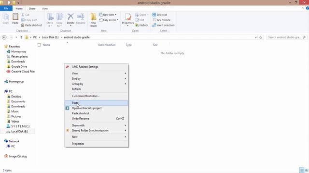Sort by the Date modified column header
This screenshot has width=309, height=173.
(x=107, y=45)
